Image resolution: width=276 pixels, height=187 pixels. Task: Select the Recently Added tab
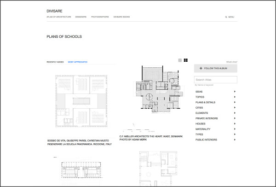click(55, 62)
